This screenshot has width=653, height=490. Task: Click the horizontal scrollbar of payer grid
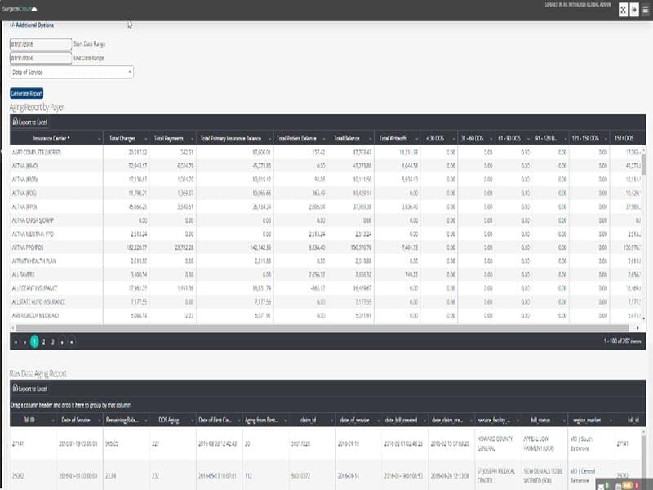click(x=322, y=328)
